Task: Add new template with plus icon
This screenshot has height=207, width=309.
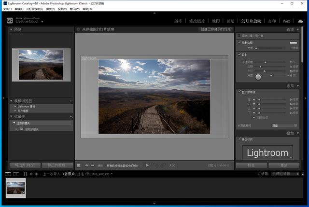Action: tap(71, 101)
